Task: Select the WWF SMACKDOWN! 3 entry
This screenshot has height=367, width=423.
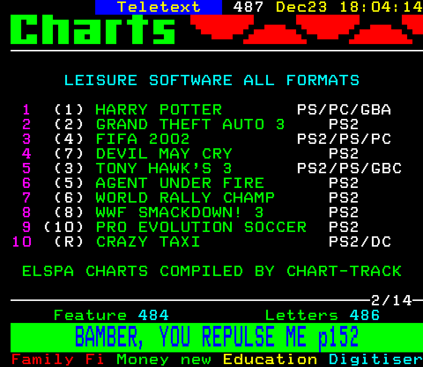Action: click(x=180, y=212)
